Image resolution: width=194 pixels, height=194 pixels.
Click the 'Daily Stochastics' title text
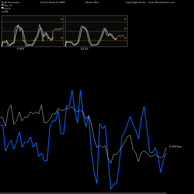(10, 2)
